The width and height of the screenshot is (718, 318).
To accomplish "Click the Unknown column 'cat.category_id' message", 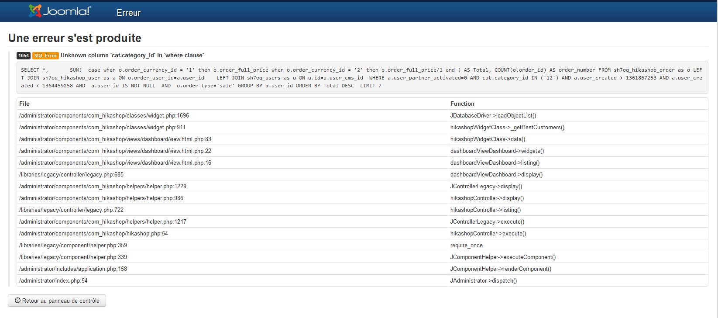I will tap(132, 55).
